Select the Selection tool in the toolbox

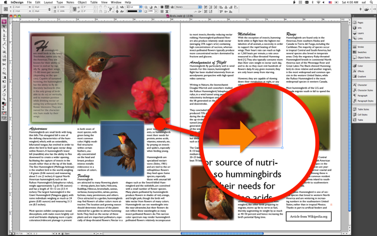coord(4,27)
